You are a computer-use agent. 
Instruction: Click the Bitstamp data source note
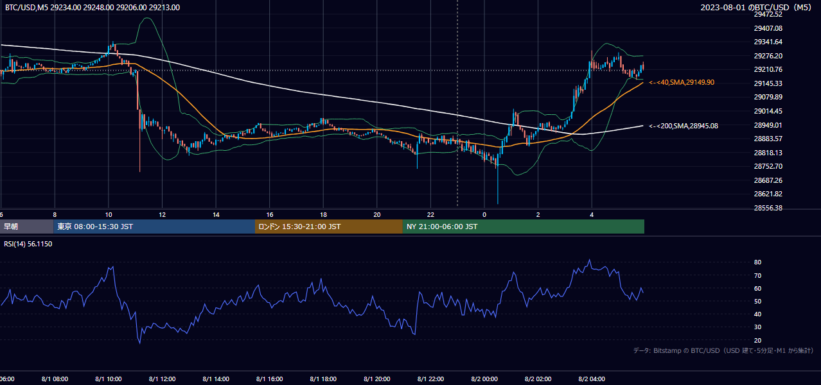coord(723,350)
